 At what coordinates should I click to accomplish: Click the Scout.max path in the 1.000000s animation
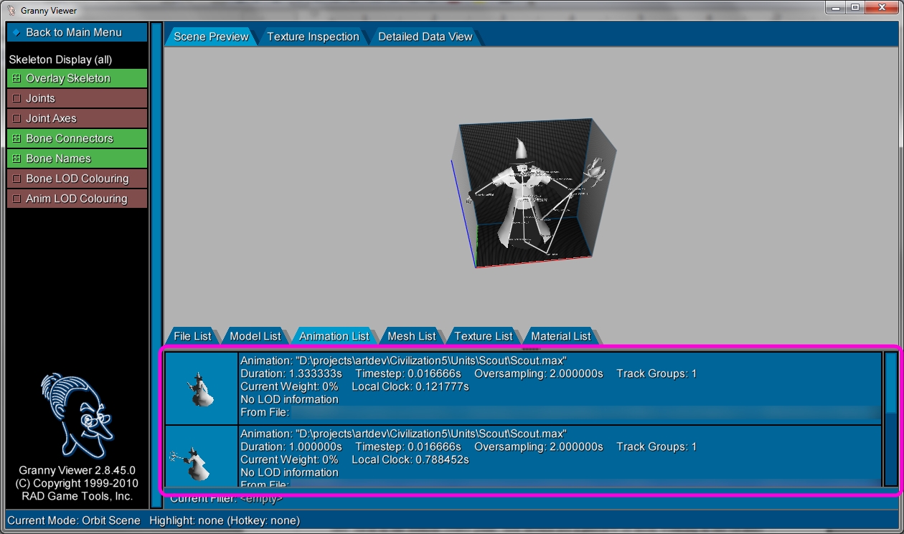click(x=431, y=434)
